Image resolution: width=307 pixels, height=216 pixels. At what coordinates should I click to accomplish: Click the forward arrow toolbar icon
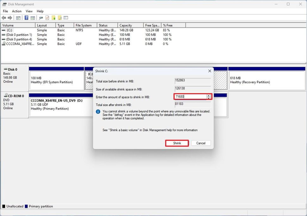(x=9, y=18)
